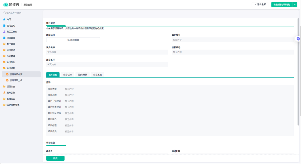Click the 发布公告 person icon
The height and width of the screenshot is (164, 301).
(4, 93)
